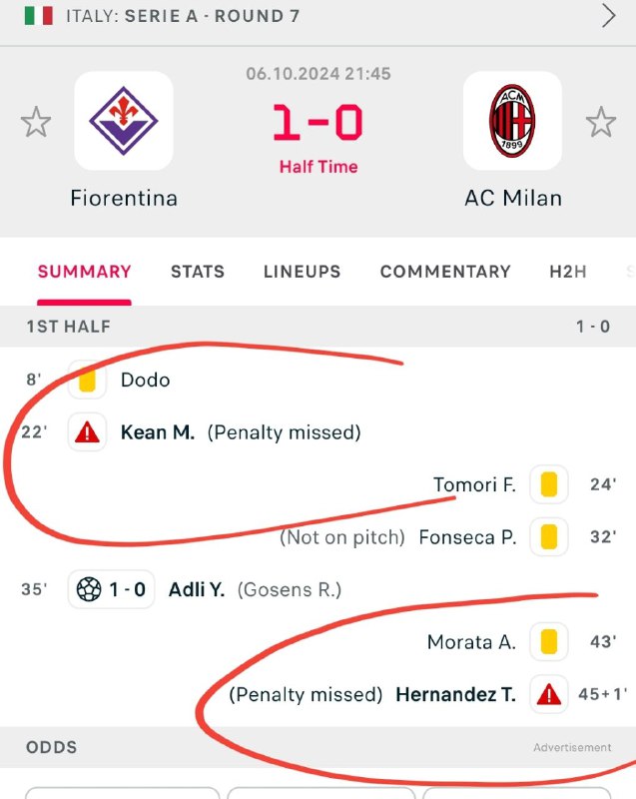Switch to the H2H tab

pyautogui.click(x=568, y=272)
